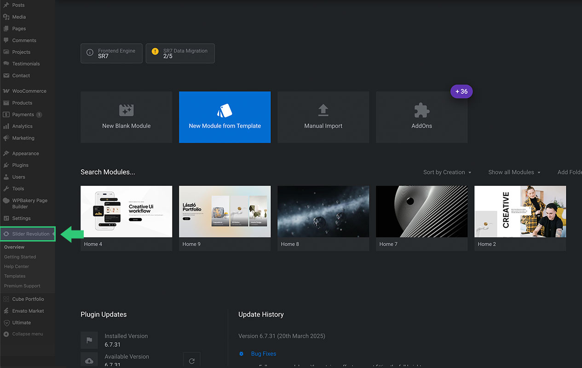Open the Bug Fixes link
The height and width of the screenshot is (368, 582).
263,354
